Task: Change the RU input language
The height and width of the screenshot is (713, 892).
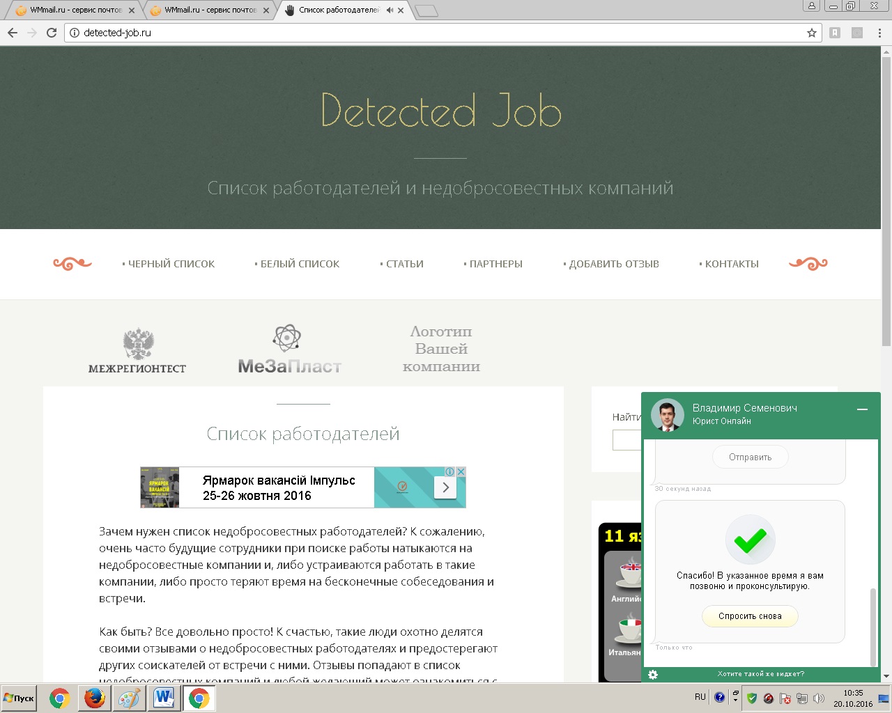Action: tap(700, 697)
